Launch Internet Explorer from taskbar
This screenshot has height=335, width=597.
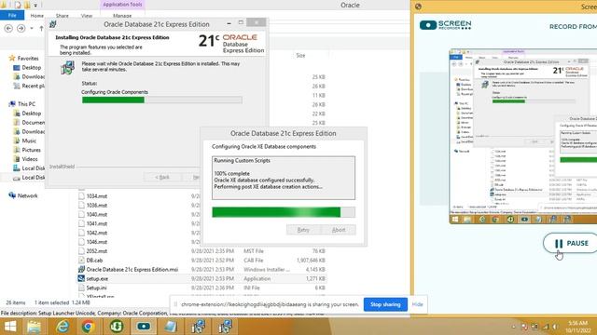click(x=62, y=327)
